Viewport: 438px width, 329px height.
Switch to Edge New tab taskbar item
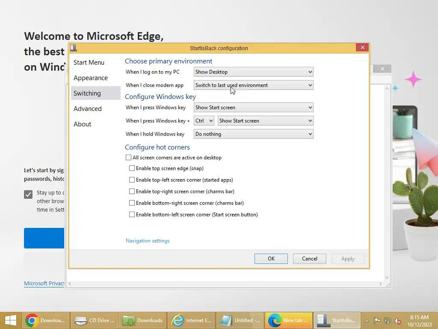tap(289, 320)
